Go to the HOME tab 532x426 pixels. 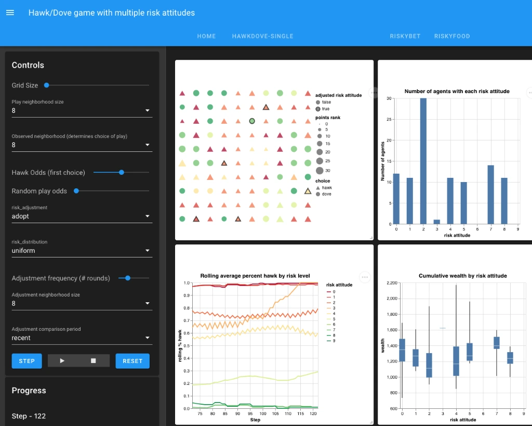point(206,36)
